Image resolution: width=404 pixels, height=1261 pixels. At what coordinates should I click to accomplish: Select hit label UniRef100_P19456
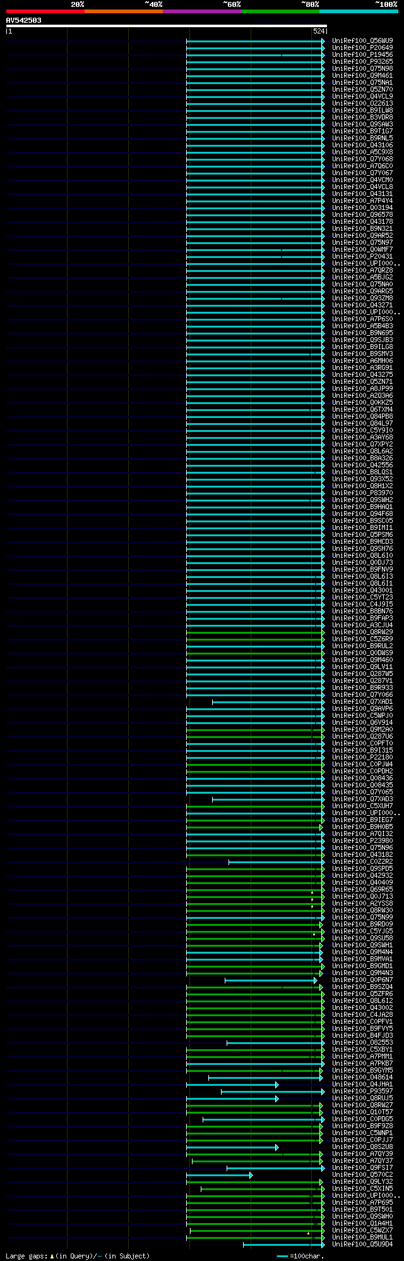(362, 54)
